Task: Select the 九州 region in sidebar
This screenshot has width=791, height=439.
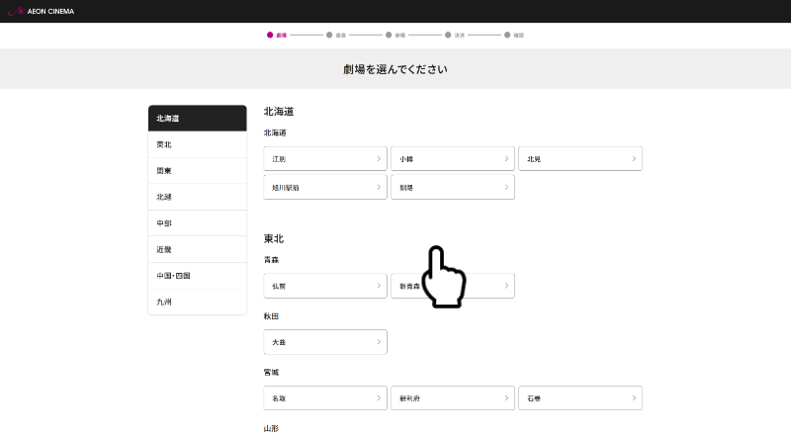Action: 197,302
